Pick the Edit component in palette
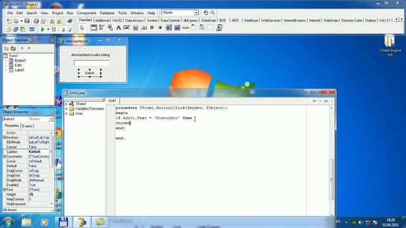 [x=127, y=28]
